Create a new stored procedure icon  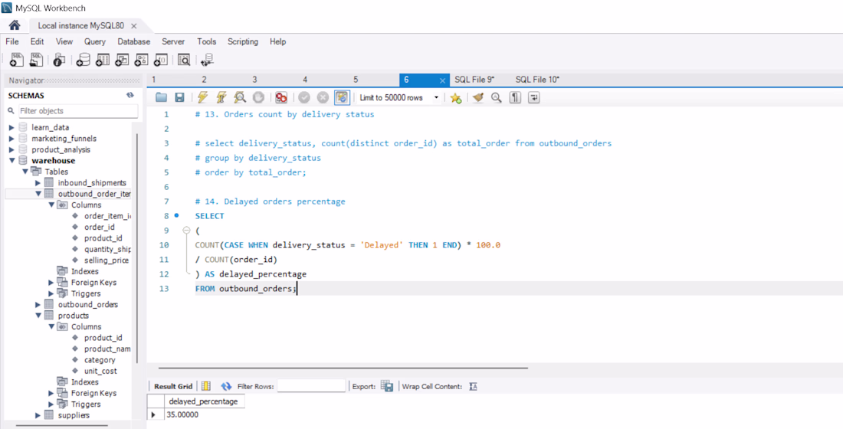coord(141,61)
